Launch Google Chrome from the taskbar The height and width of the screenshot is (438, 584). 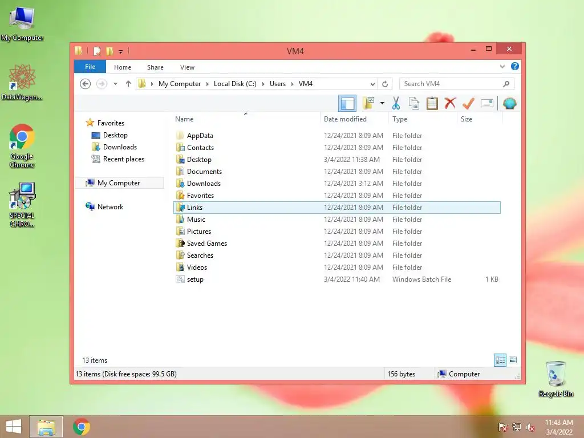[x=81, y=427]
